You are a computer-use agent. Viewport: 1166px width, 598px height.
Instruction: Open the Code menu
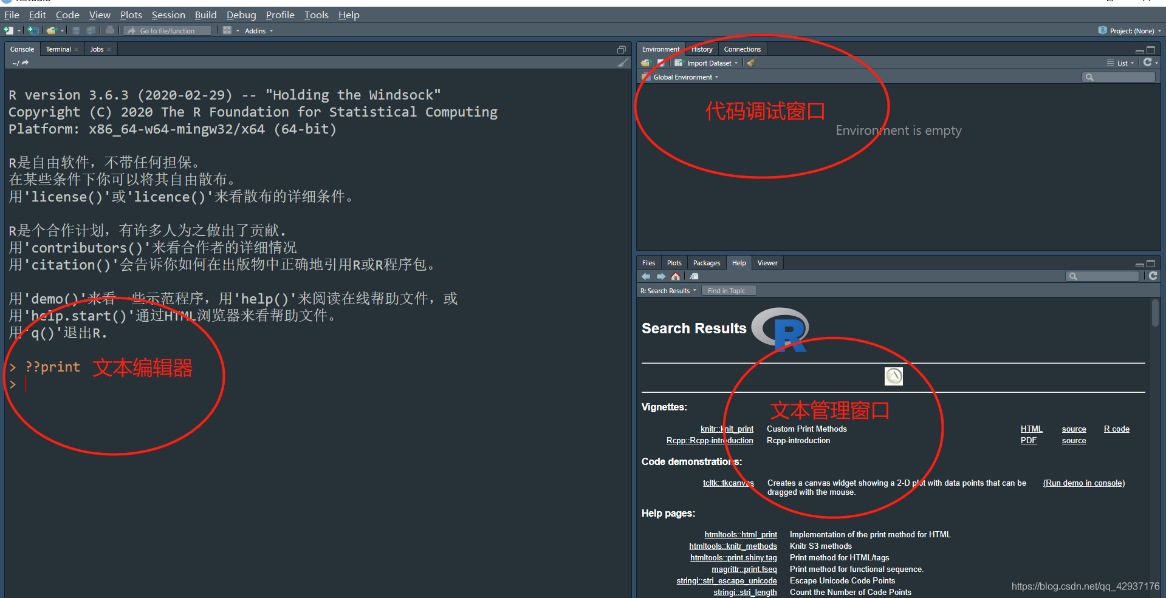click(x=67, y=15)
